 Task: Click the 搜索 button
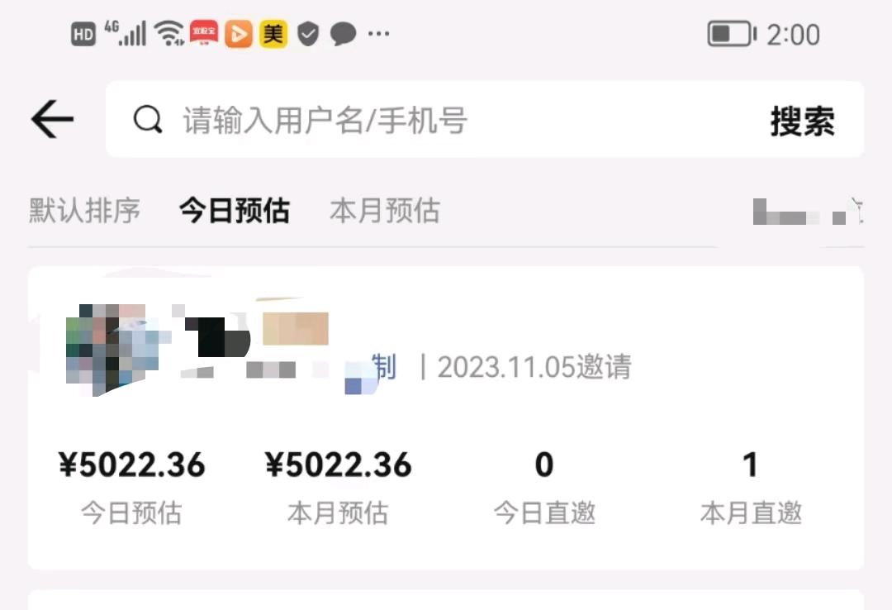pyautogui.click(x=803, y=121)
